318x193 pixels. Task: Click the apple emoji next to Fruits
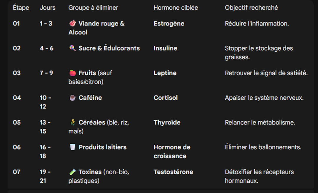coord(72,73)
